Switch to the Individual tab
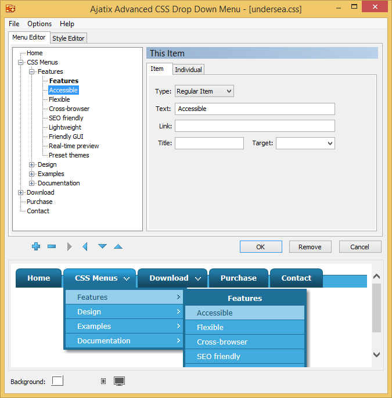Viewport: 392px width, 398px height. (x=188, y=70)
